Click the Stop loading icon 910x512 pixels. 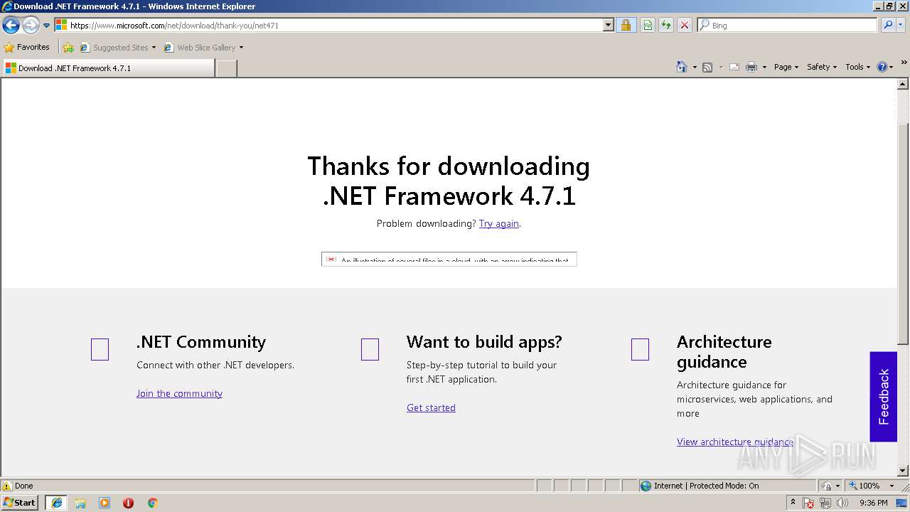tap(685, 25)
